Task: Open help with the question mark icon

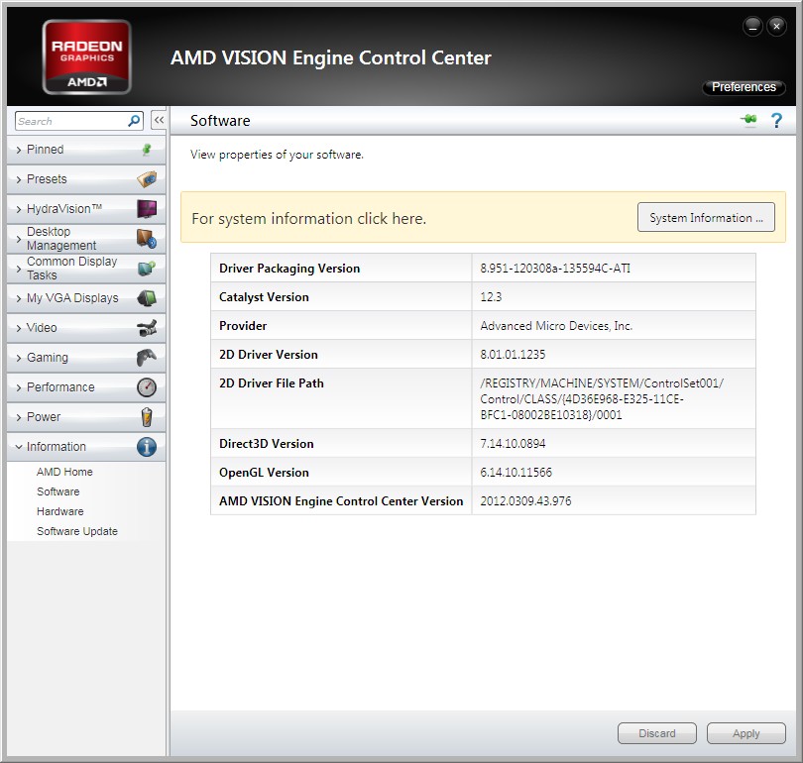Action: [776, 120]
